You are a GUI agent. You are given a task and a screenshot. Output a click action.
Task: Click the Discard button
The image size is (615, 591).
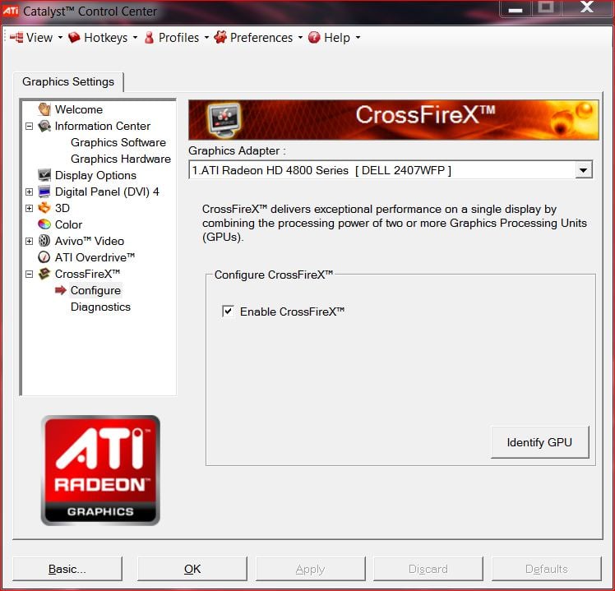[428, 569]
